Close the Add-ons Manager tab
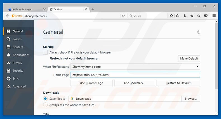 (x=44, y=9)
